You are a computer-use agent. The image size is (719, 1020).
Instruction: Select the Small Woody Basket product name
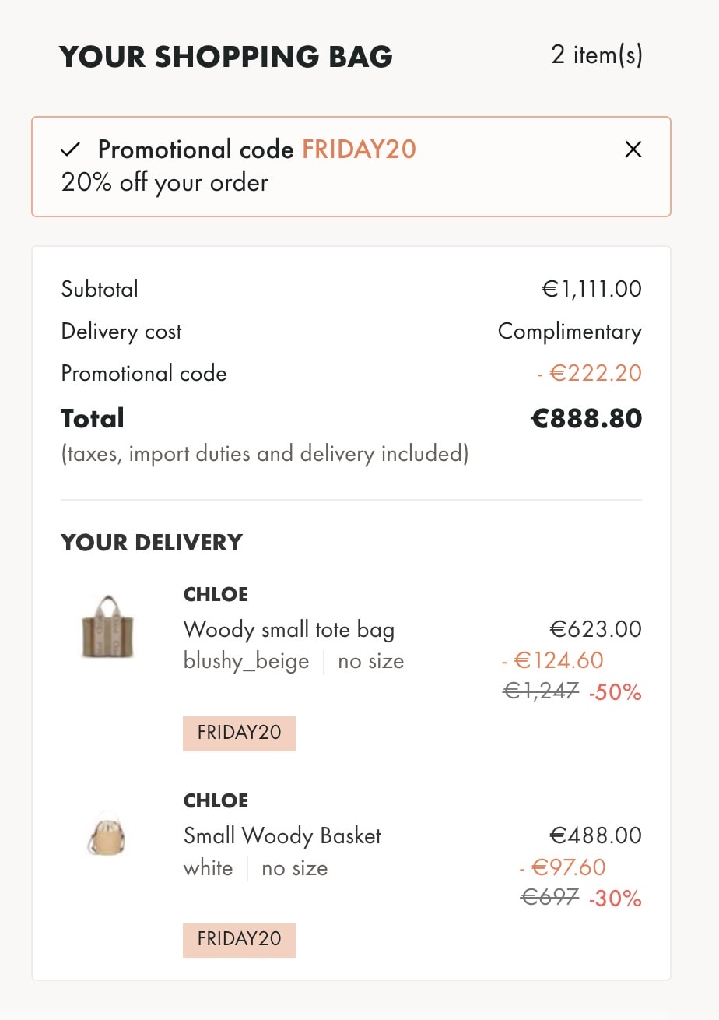point(282,836)
